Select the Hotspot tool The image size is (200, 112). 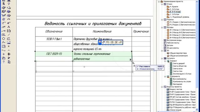pos(9,46)
